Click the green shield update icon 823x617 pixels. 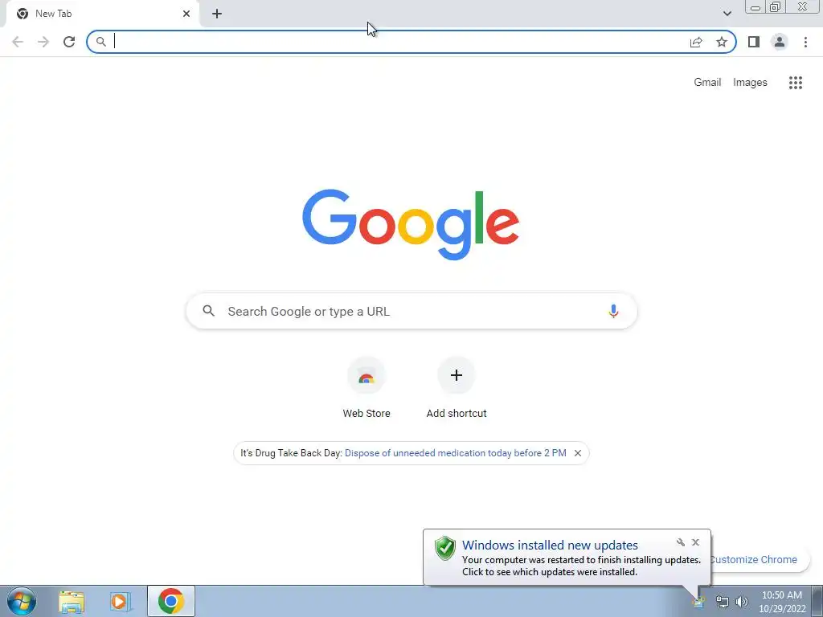pos(445,548)
